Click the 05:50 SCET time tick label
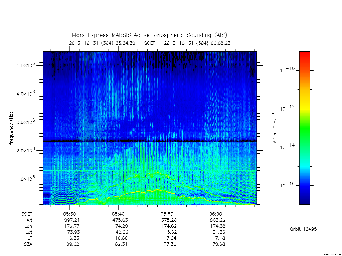342x256 pixels. [x=167, y=214]
